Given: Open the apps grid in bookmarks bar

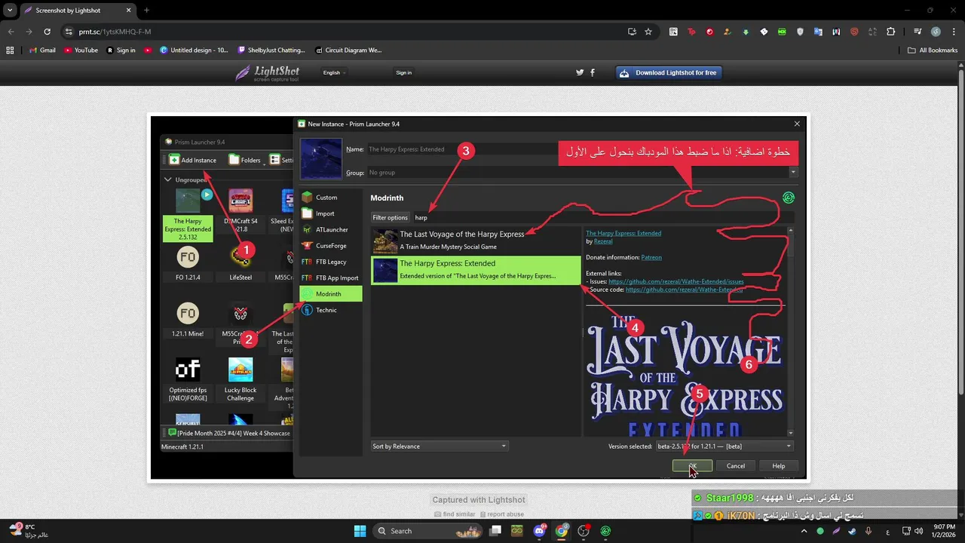Looking at the screenshot, I should coord(10,51).
